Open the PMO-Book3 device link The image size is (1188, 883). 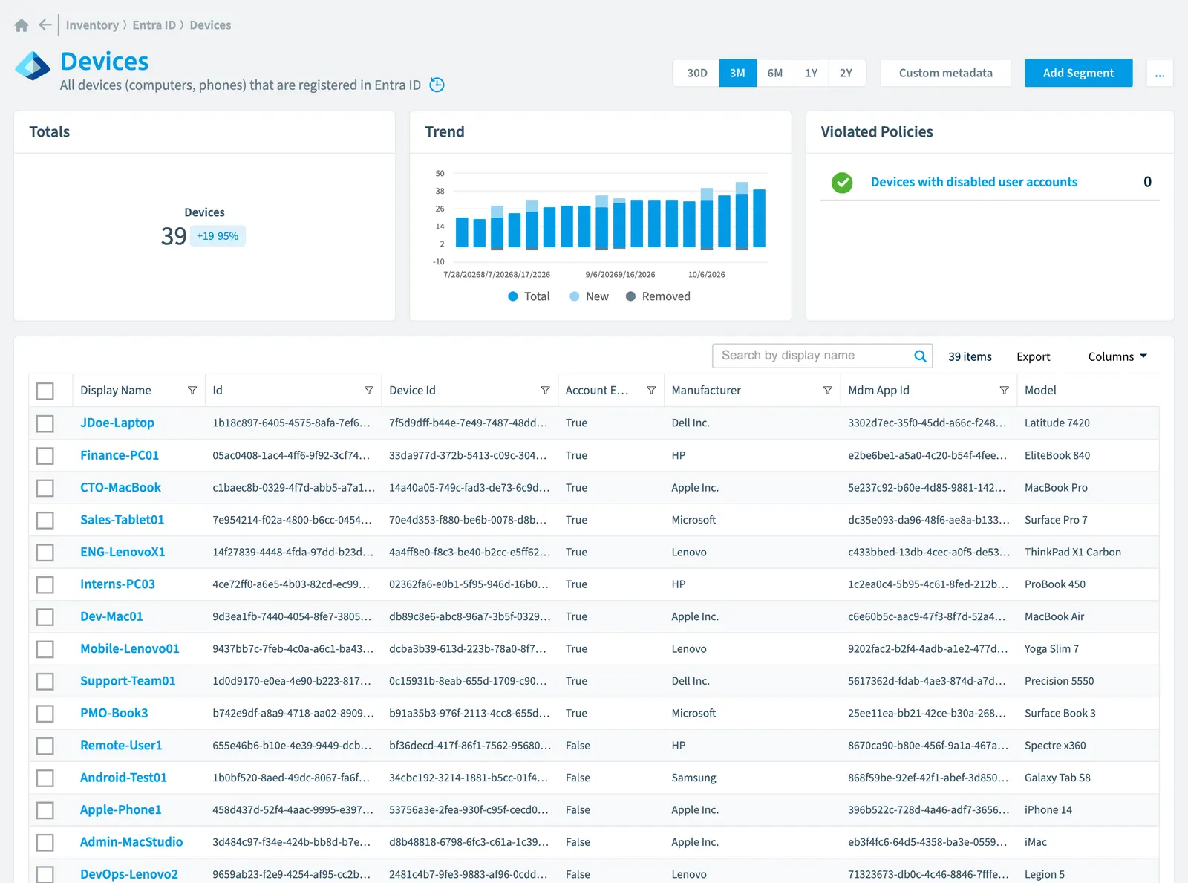(x=114, y=713)
